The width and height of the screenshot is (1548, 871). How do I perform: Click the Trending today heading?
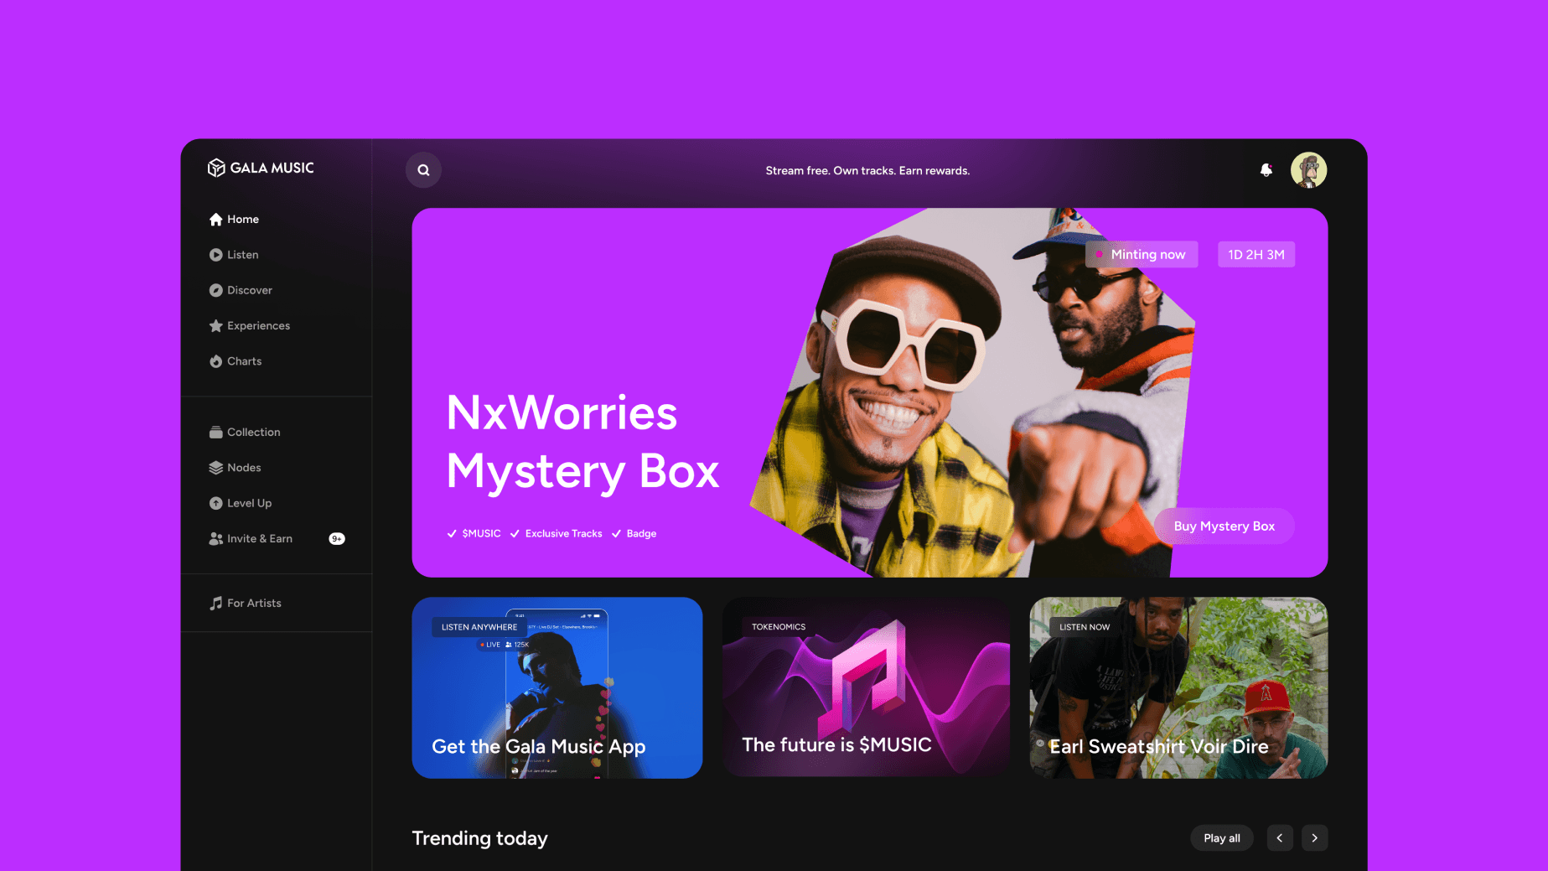point(480,838)
